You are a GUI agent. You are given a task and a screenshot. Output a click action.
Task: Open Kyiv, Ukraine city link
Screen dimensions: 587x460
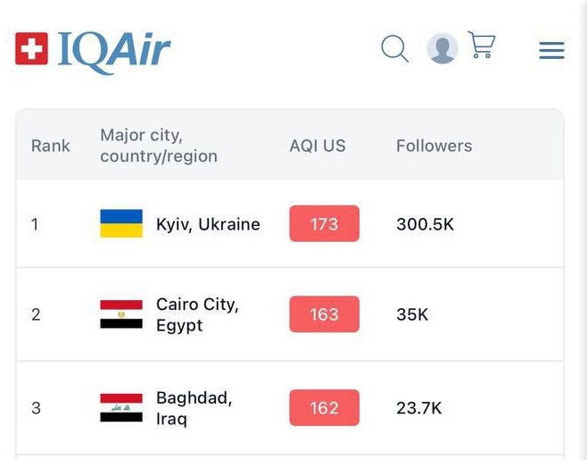[208, 224]
